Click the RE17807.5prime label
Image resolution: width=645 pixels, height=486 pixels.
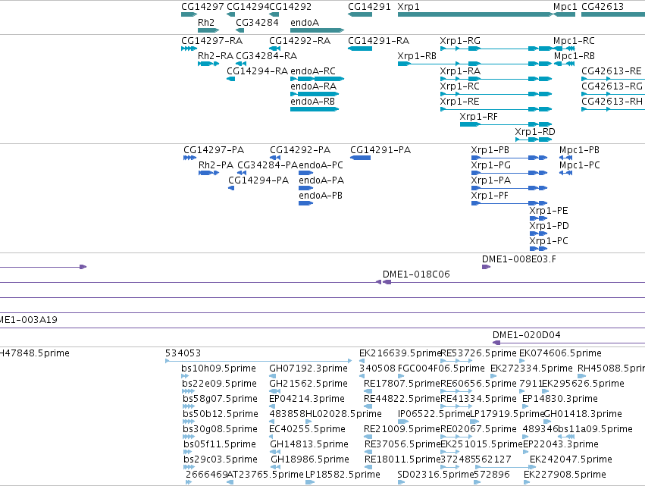click(402, 384)
